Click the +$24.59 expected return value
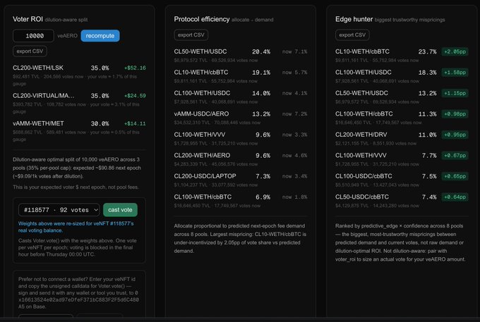This screenshot has width=480, height=322. tap(135, 96)
